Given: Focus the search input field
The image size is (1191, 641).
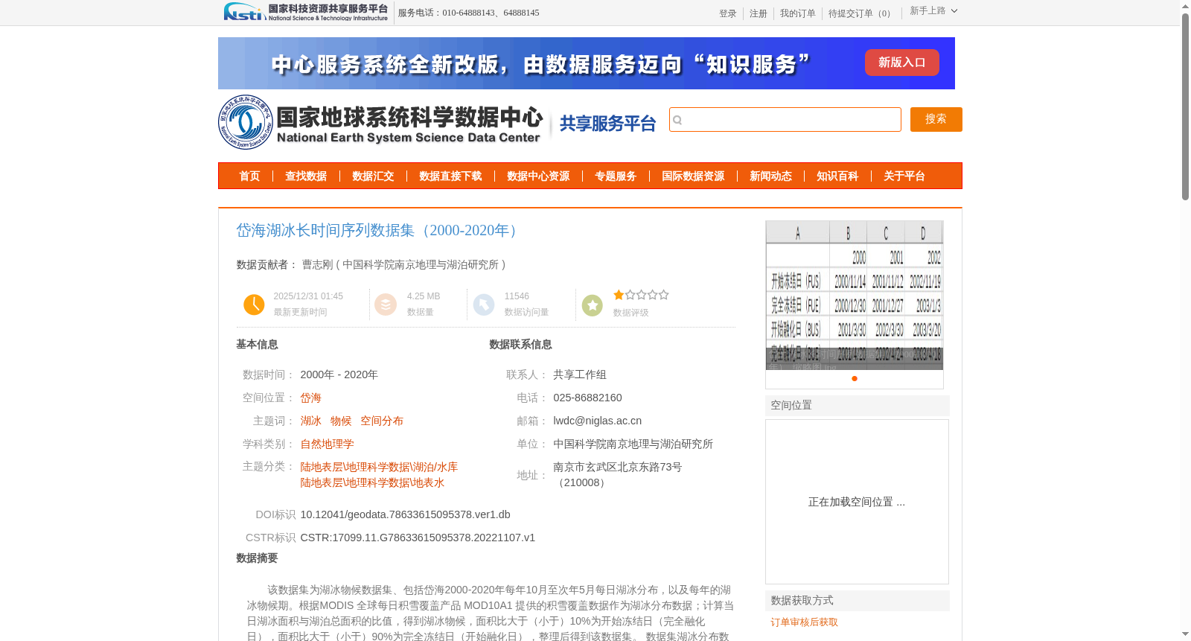Looking at the screenshot, I should pos(785,120).
